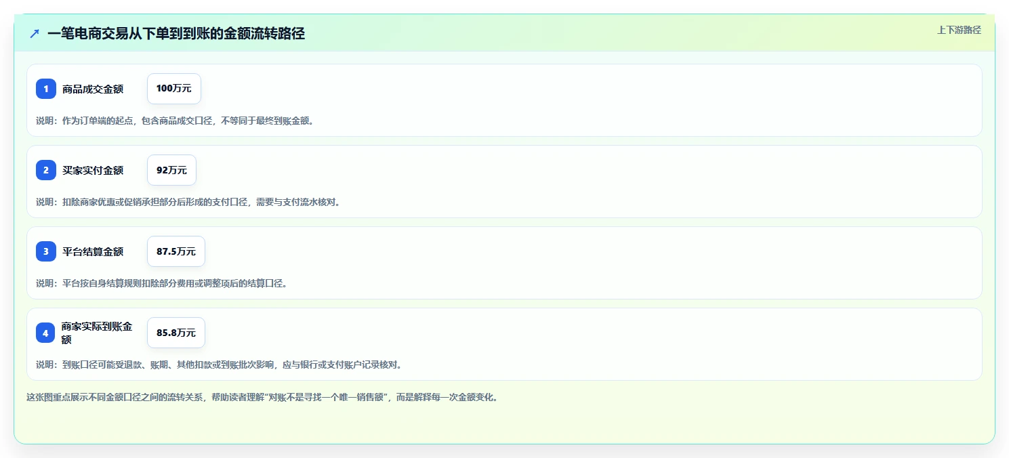Click the step 4 number badge
Viewport: 1009px width, 458px height.
click(x=46, y=333)
